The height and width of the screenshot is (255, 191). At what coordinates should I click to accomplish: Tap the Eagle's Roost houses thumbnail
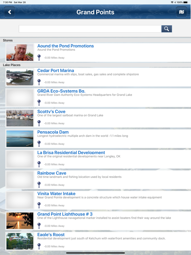tap(20, 241)
